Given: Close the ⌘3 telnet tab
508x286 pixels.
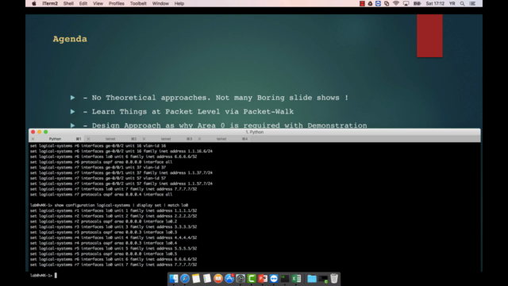Looking at the screenshot, I should pyautogui.click(x=144, y=139).
